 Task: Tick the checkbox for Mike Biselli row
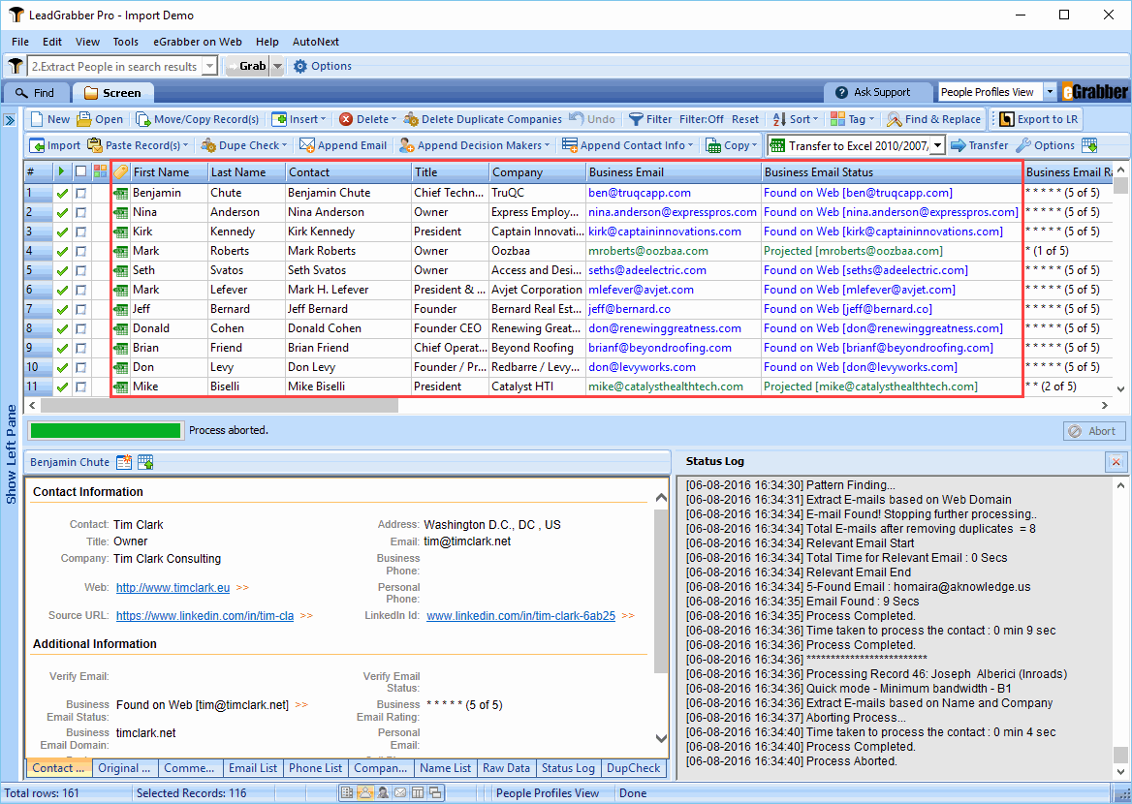(80, 387)
